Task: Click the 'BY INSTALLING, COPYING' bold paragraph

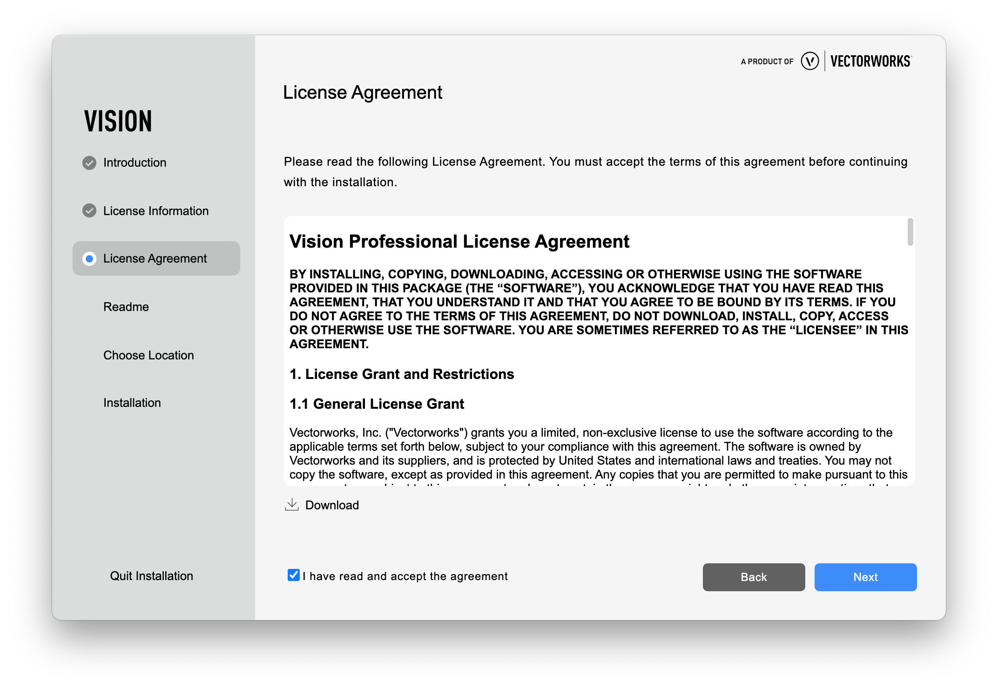Action: click(x=599, y=309)
